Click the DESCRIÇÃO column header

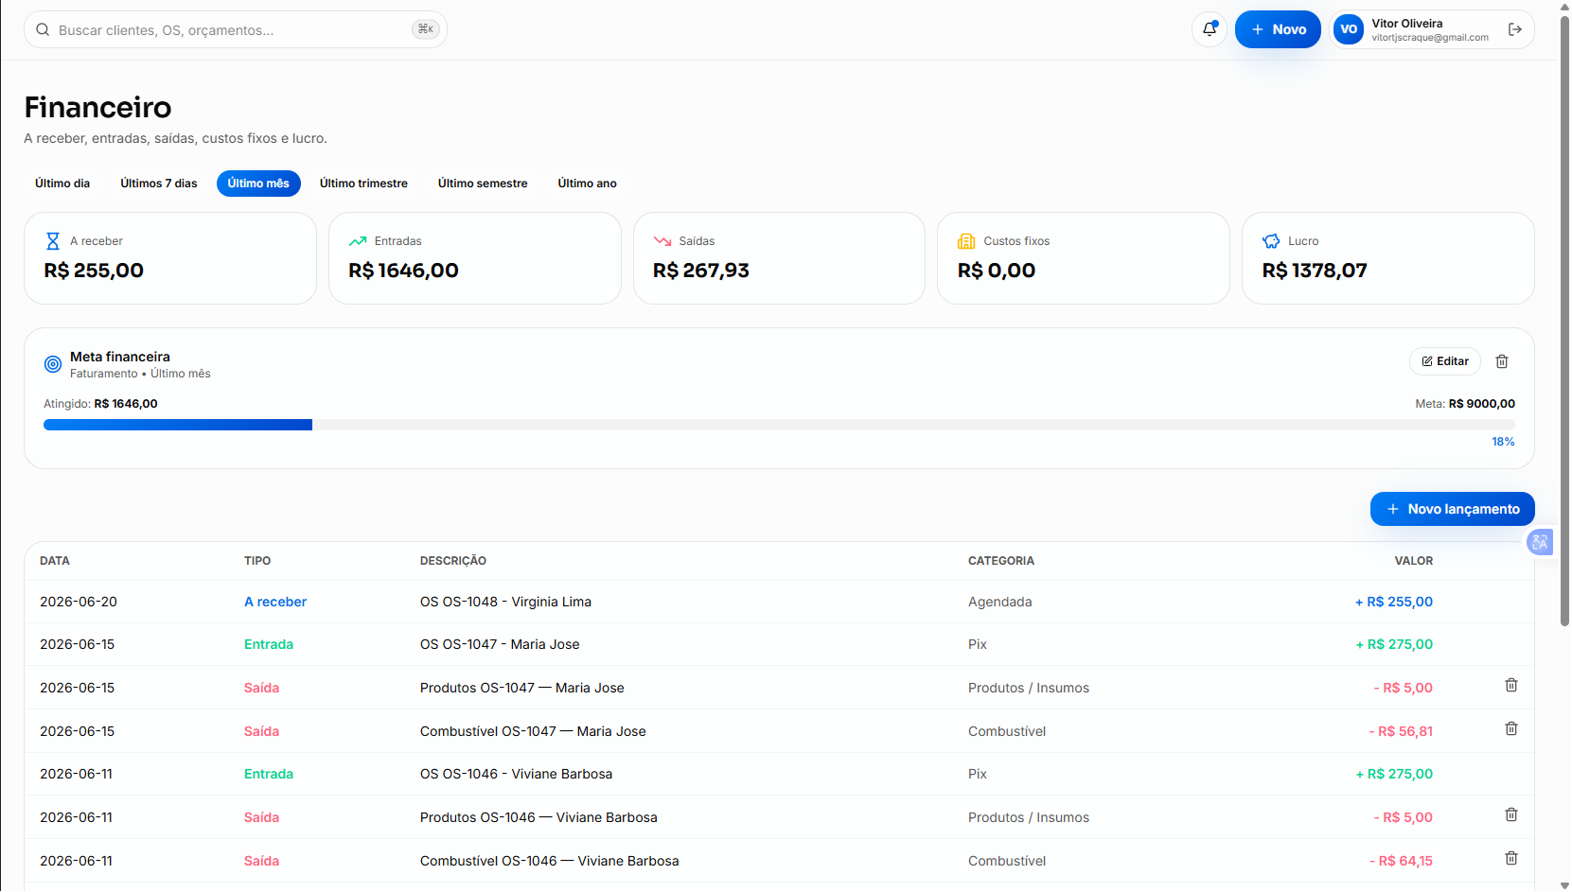[x=453, y=561]
